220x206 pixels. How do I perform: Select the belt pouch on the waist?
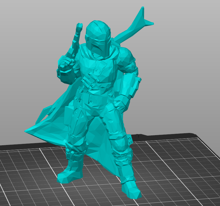[x=96, y=98]
